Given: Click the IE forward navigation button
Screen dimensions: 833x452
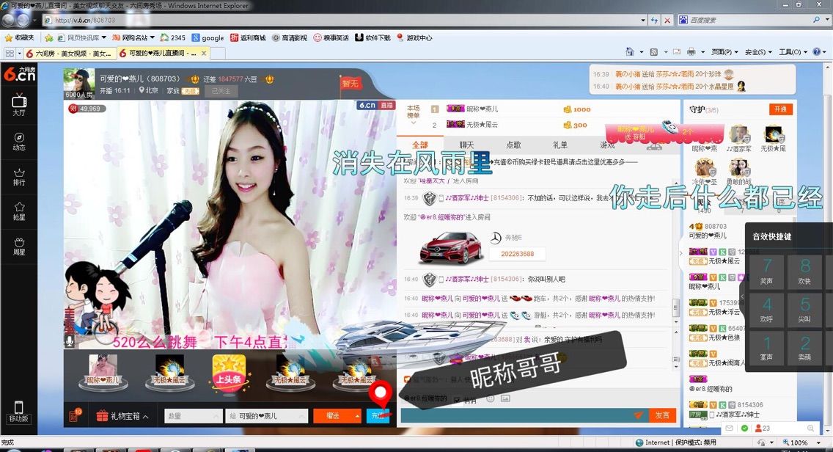Looking at the screenshot, I should [x=24, y=21].
